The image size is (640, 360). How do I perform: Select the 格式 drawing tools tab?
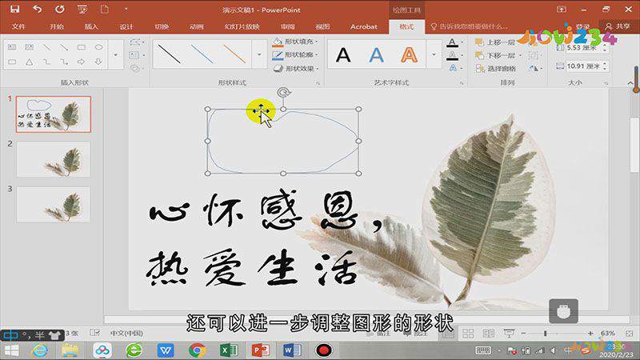coord(406,26)
